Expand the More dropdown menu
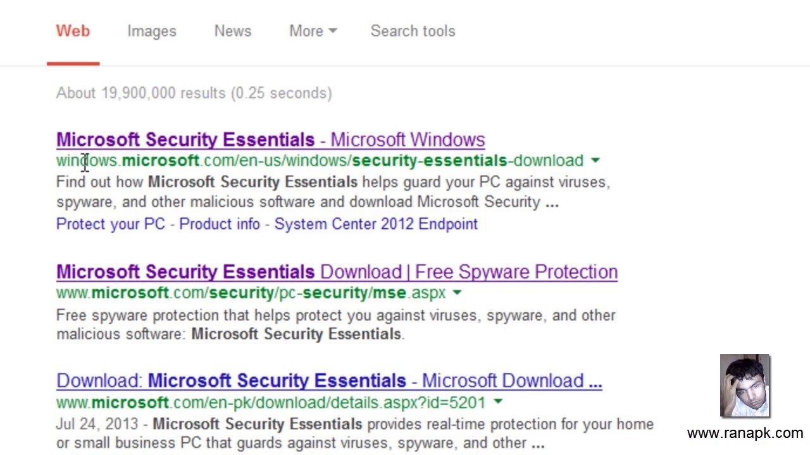810x455 pixels. tap(313, 31)
